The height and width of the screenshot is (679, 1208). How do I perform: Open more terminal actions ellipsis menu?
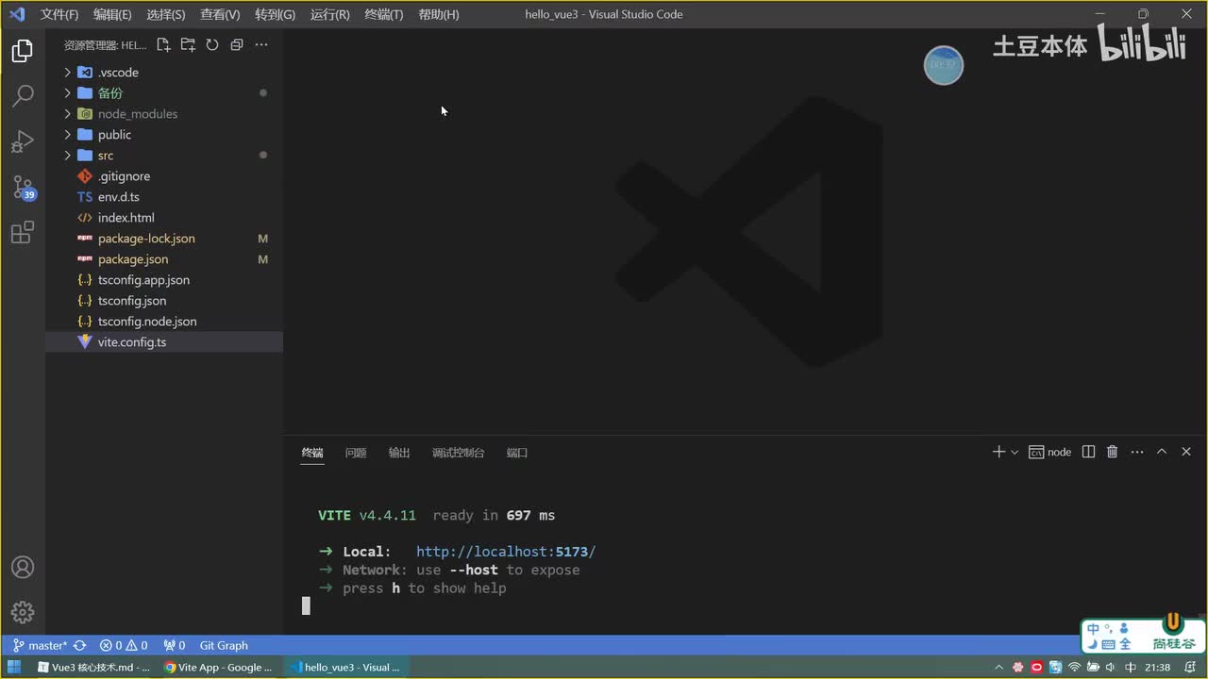pyautogui.click(x=1137, y=452)
